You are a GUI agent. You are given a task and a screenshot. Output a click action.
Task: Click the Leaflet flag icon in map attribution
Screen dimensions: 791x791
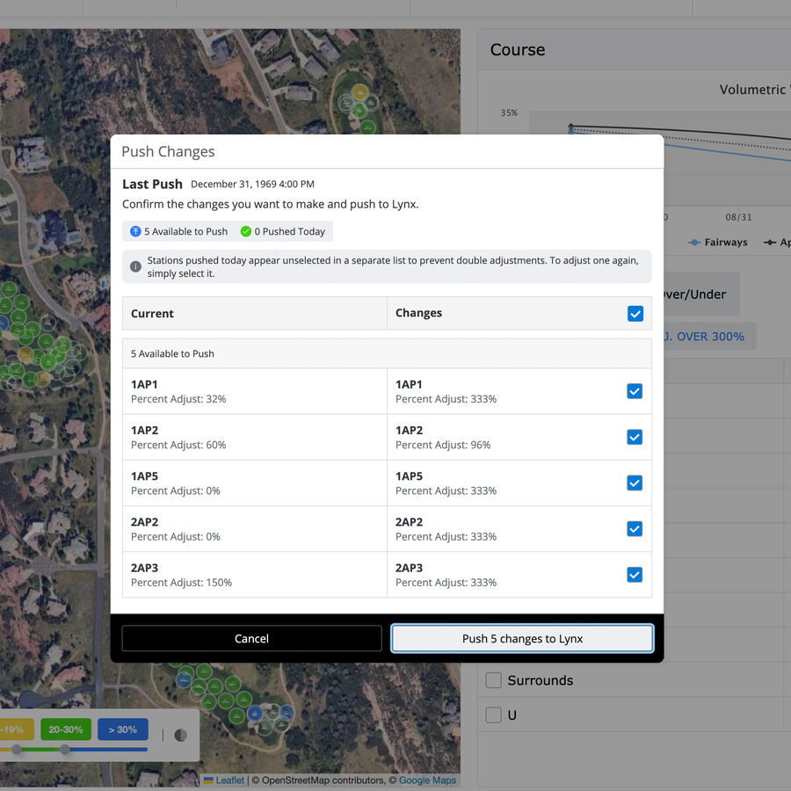click(x=207, y=780)
